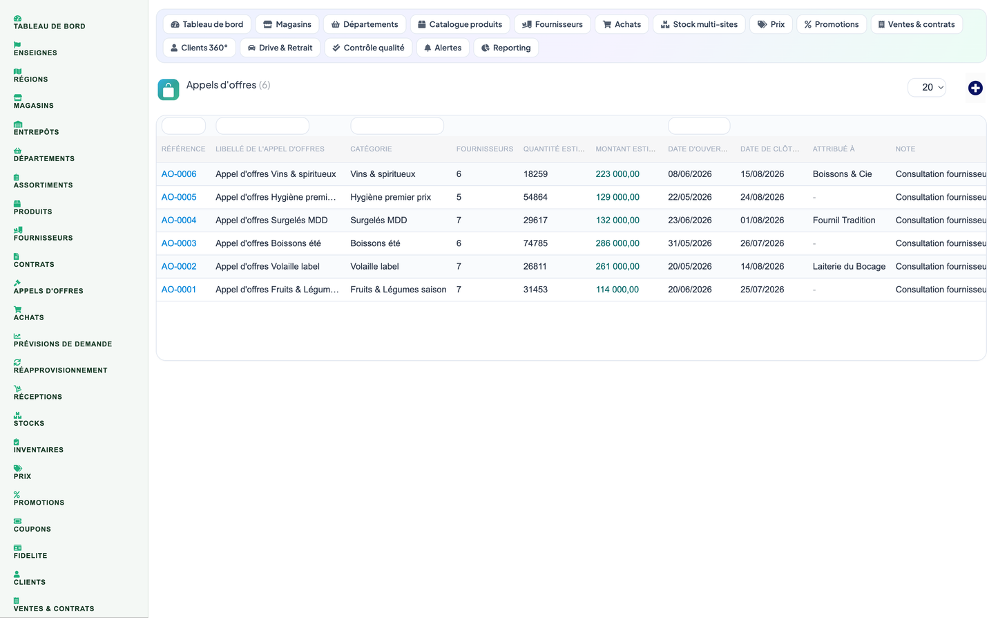This screenshot has width=998, height=618.
Task: Open the Clients 360° top tab
Action: click(200, 48)
